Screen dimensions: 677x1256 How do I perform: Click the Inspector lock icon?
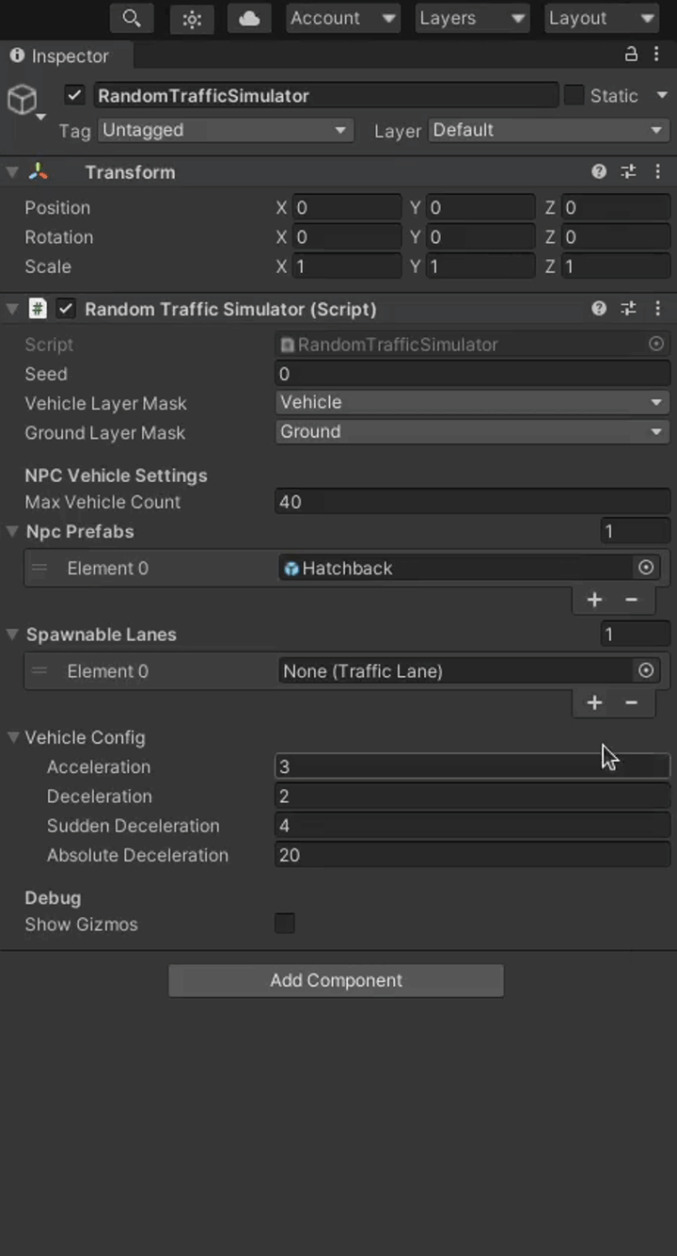tap(631, 55)
